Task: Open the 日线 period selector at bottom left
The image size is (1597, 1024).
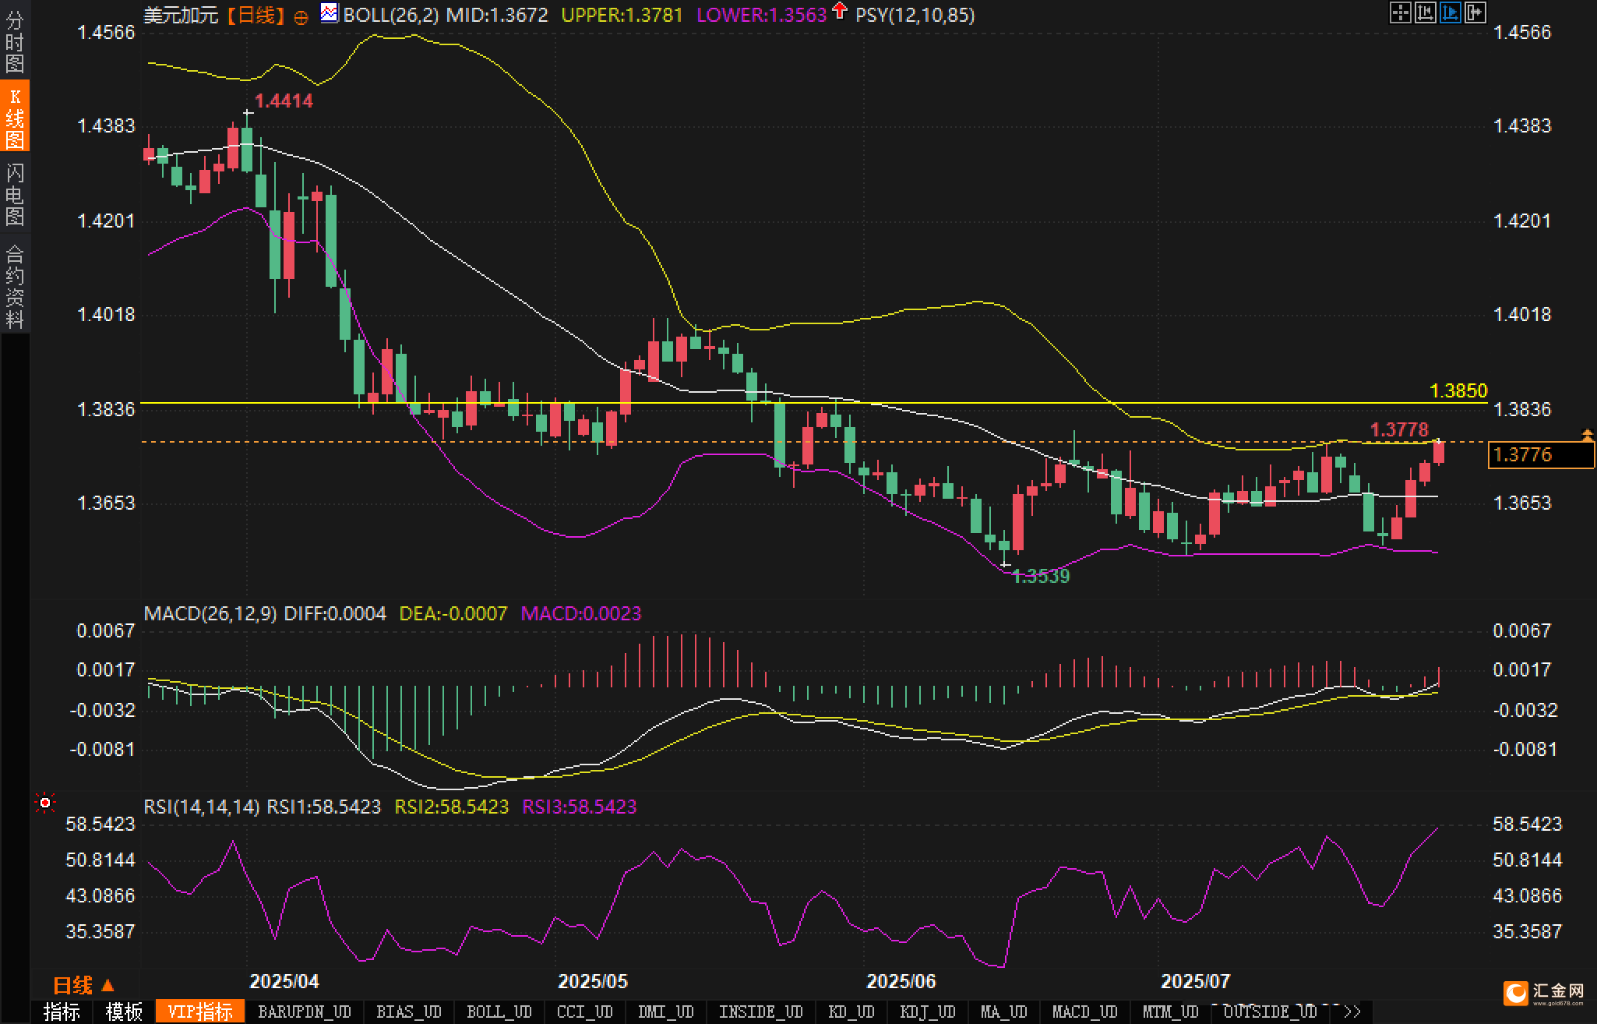Action: pos(83,986)
